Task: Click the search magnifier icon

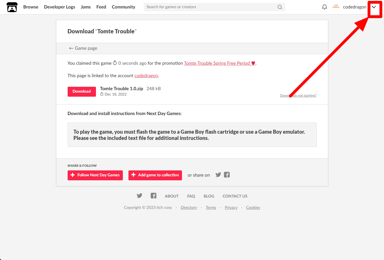Action: pyautogui.click(x=280, y=7)
